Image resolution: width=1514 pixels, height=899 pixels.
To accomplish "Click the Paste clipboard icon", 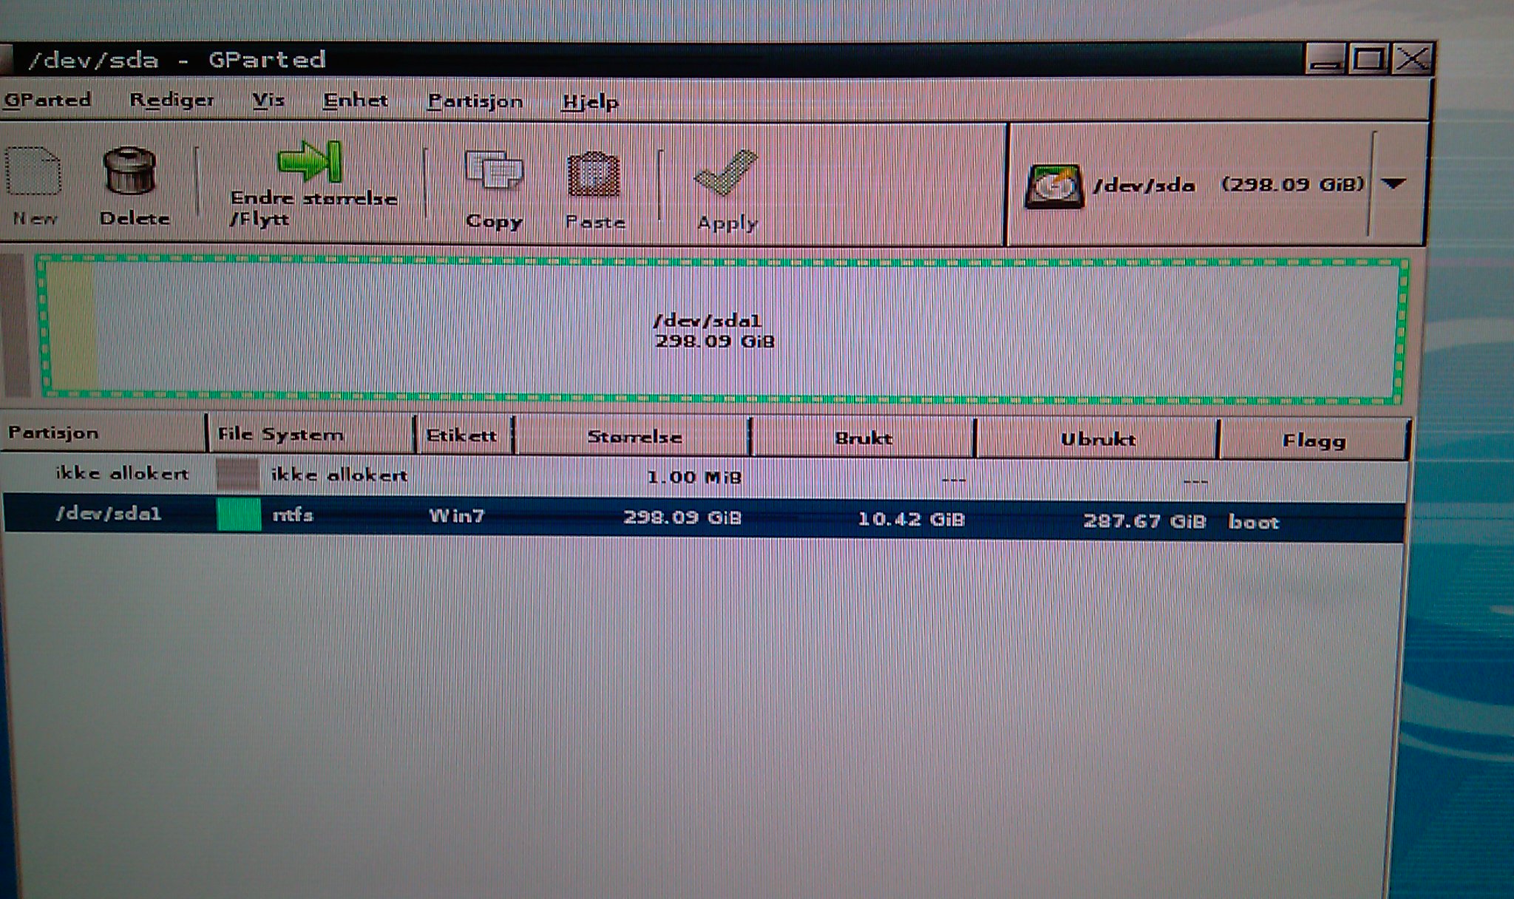I will 594,175.
